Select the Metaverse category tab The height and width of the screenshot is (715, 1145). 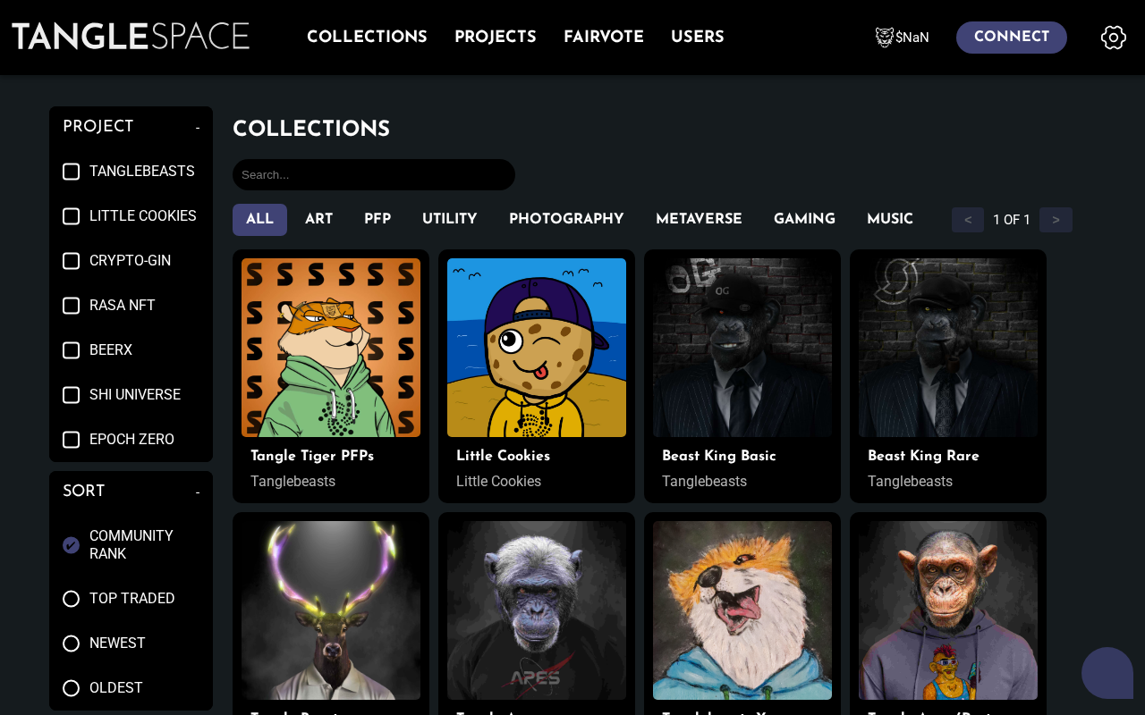tap(699, 220)
